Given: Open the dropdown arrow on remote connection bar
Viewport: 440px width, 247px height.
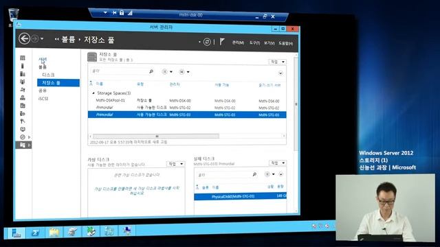Looking at the screenshot, I should tap(105, 12).
